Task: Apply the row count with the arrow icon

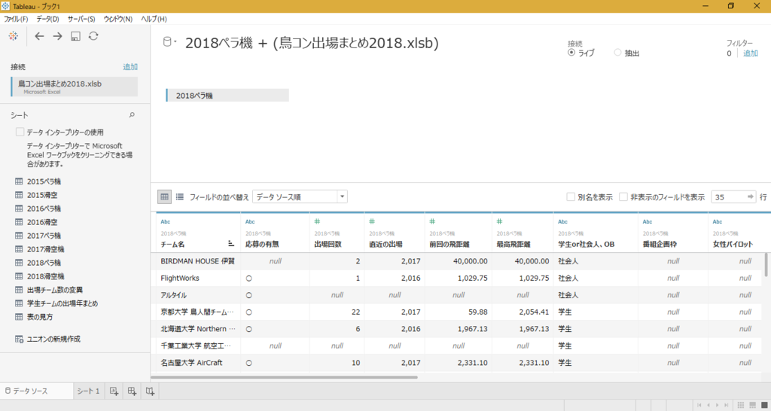Action: (751, 196)
